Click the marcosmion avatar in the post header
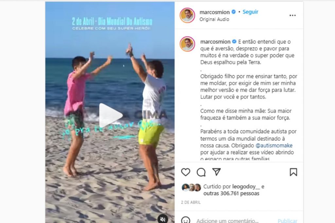This screenshot has width=335, height=223. (187, 15)
